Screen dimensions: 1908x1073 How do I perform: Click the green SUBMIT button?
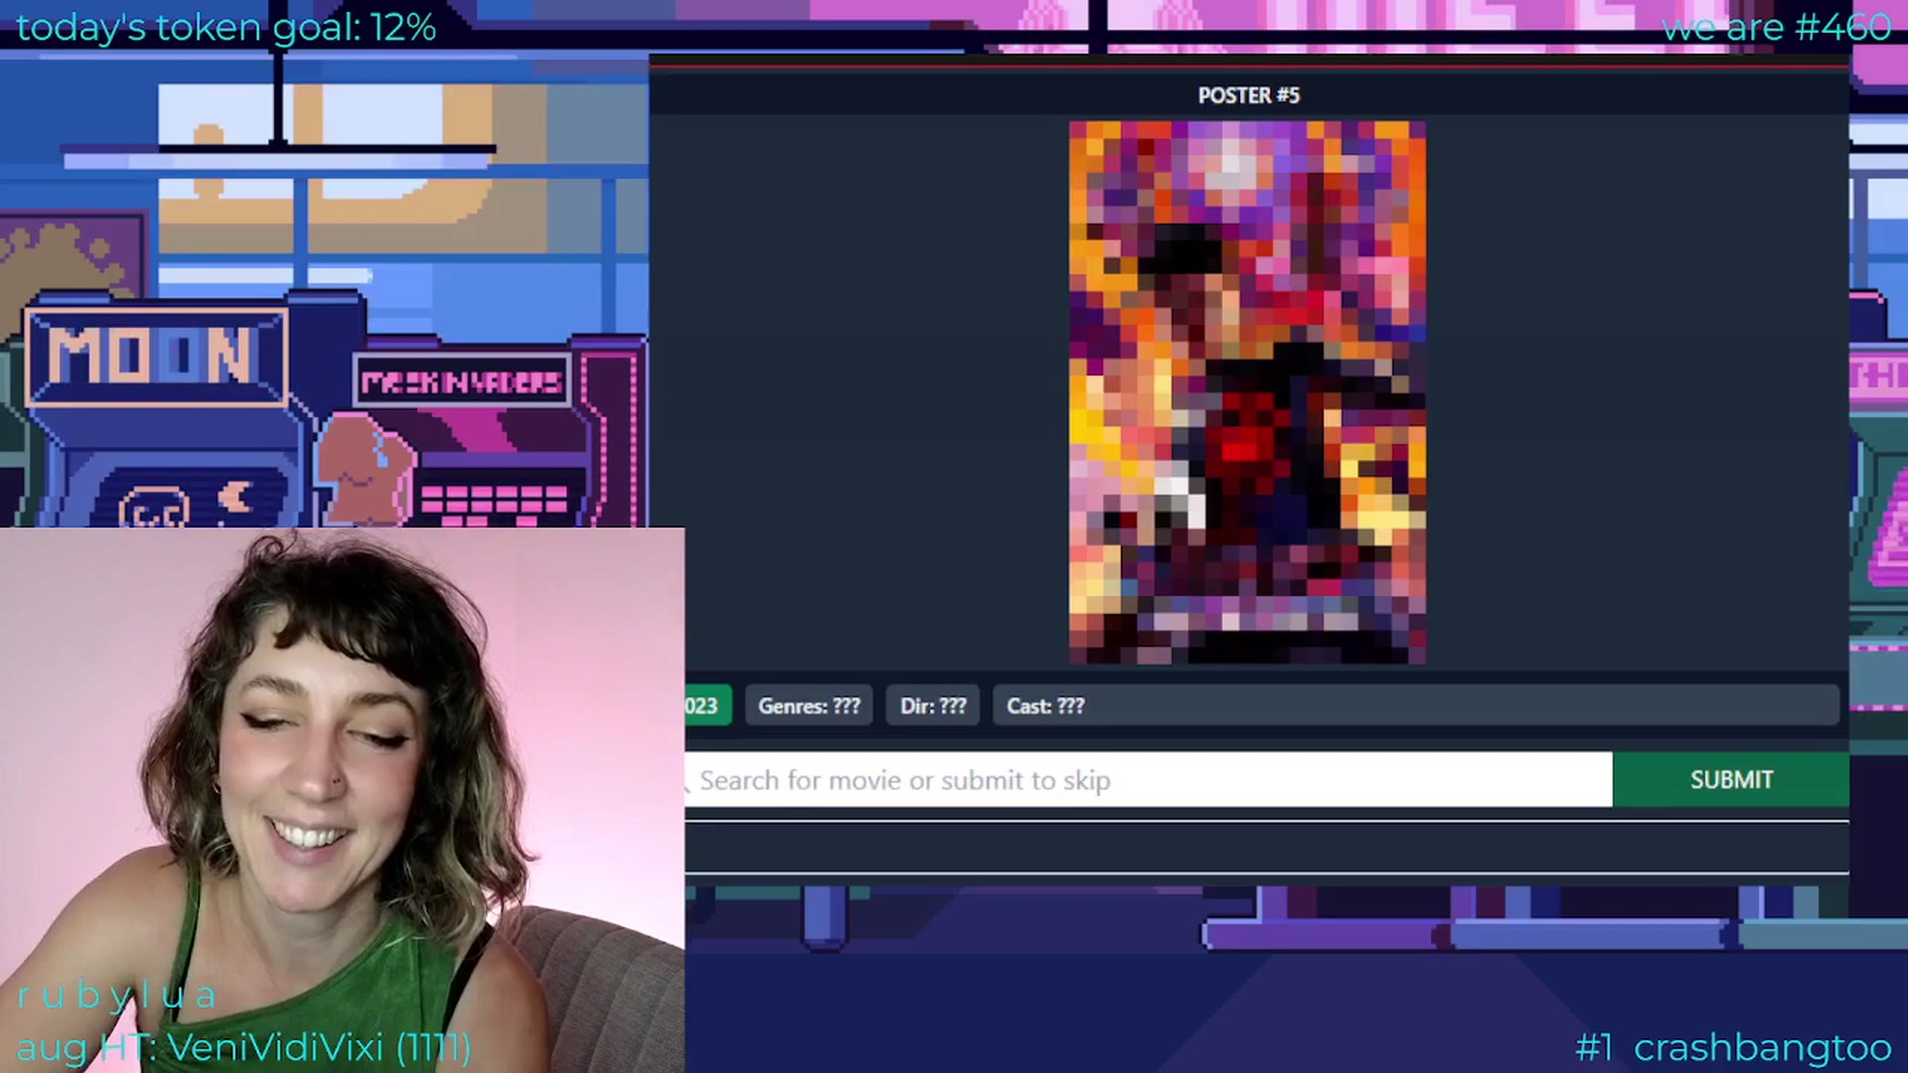(x=1730, y=780)
